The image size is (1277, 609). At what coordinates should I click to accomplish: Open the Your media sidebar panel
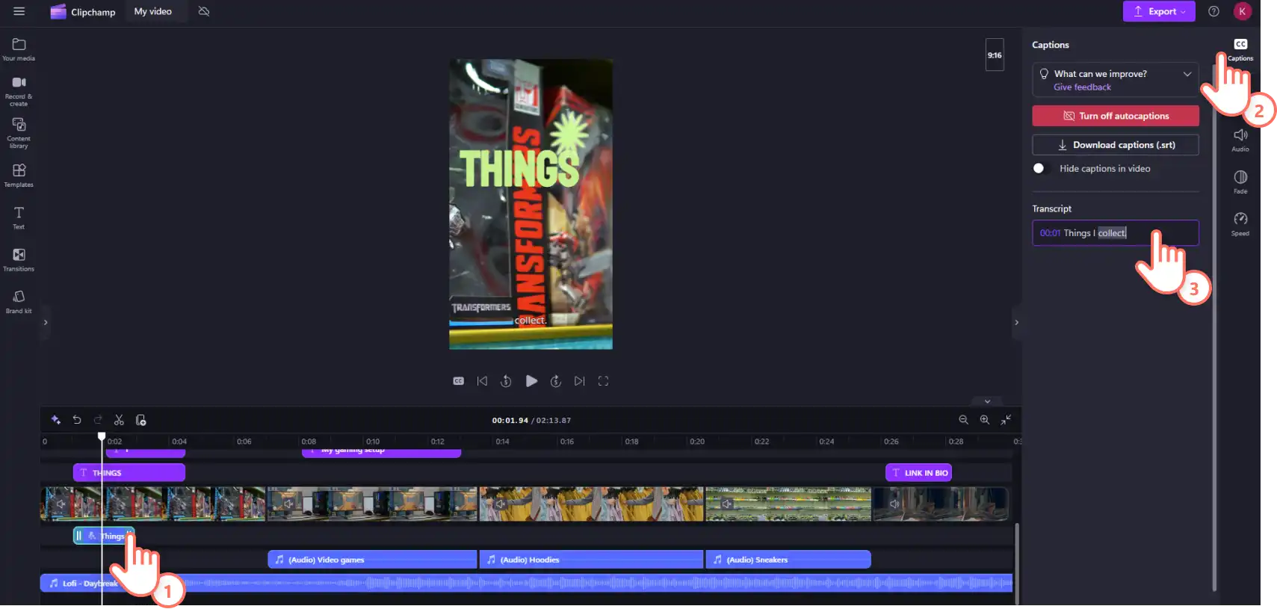point(19,49)
